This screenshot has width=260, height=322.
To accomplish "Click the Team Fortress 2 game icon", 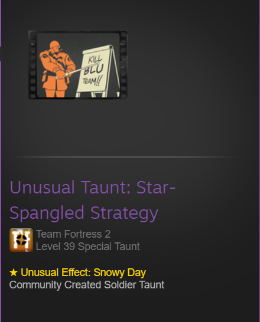I will coord(21,240).
